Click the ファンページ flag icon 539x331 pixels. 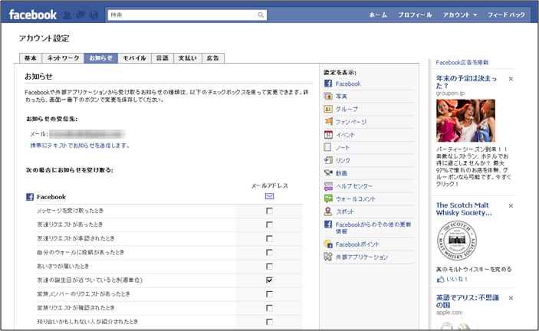coord(328,122)
